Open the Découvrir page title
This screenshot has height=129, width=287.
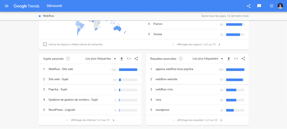(55, 6)
